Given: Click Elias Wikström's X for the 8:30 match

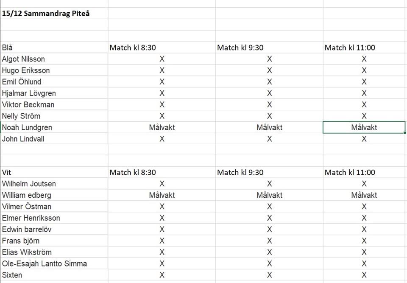Looking at the screenshot, I should (x=162, y=252).
